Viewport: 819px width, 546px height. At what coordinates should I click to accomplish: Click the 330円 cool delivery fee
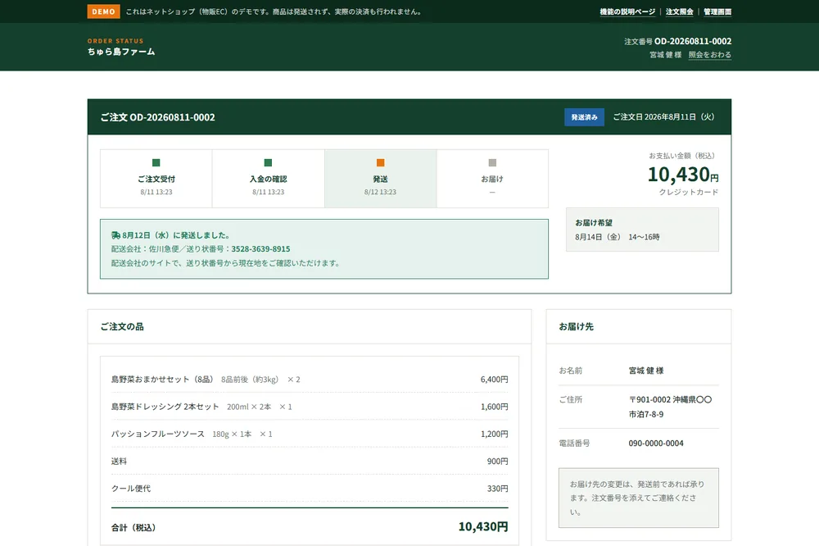[497, 488]
